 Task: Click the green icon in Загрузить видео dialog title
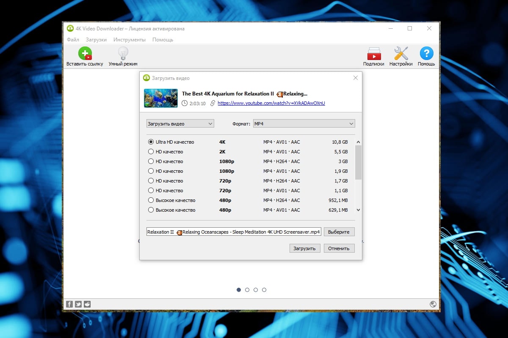click(146, 78)
